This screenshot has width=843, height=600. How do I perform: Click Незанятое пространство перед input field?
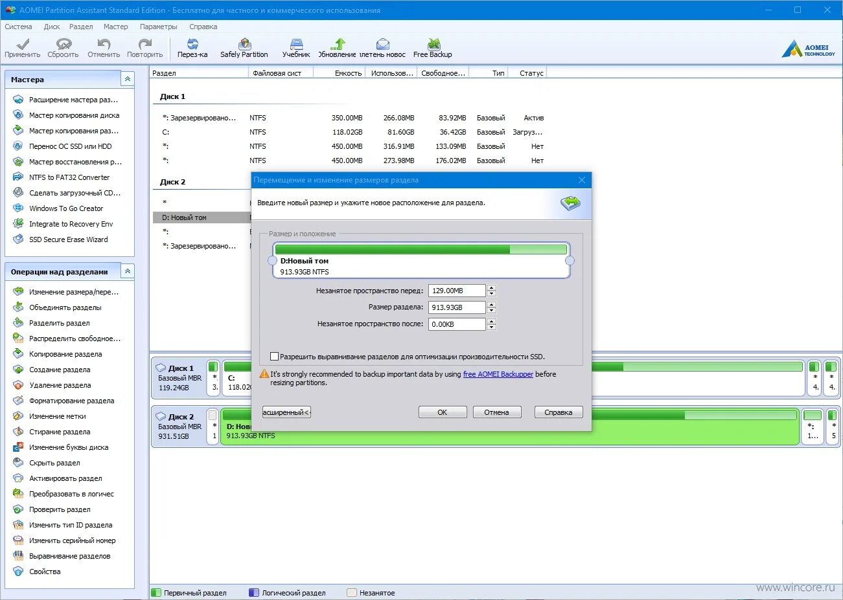point(457,291)
